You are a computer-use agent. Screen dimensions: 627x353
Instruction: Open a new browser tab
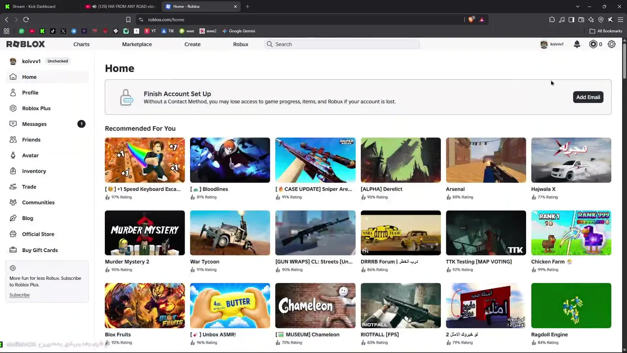247,6
